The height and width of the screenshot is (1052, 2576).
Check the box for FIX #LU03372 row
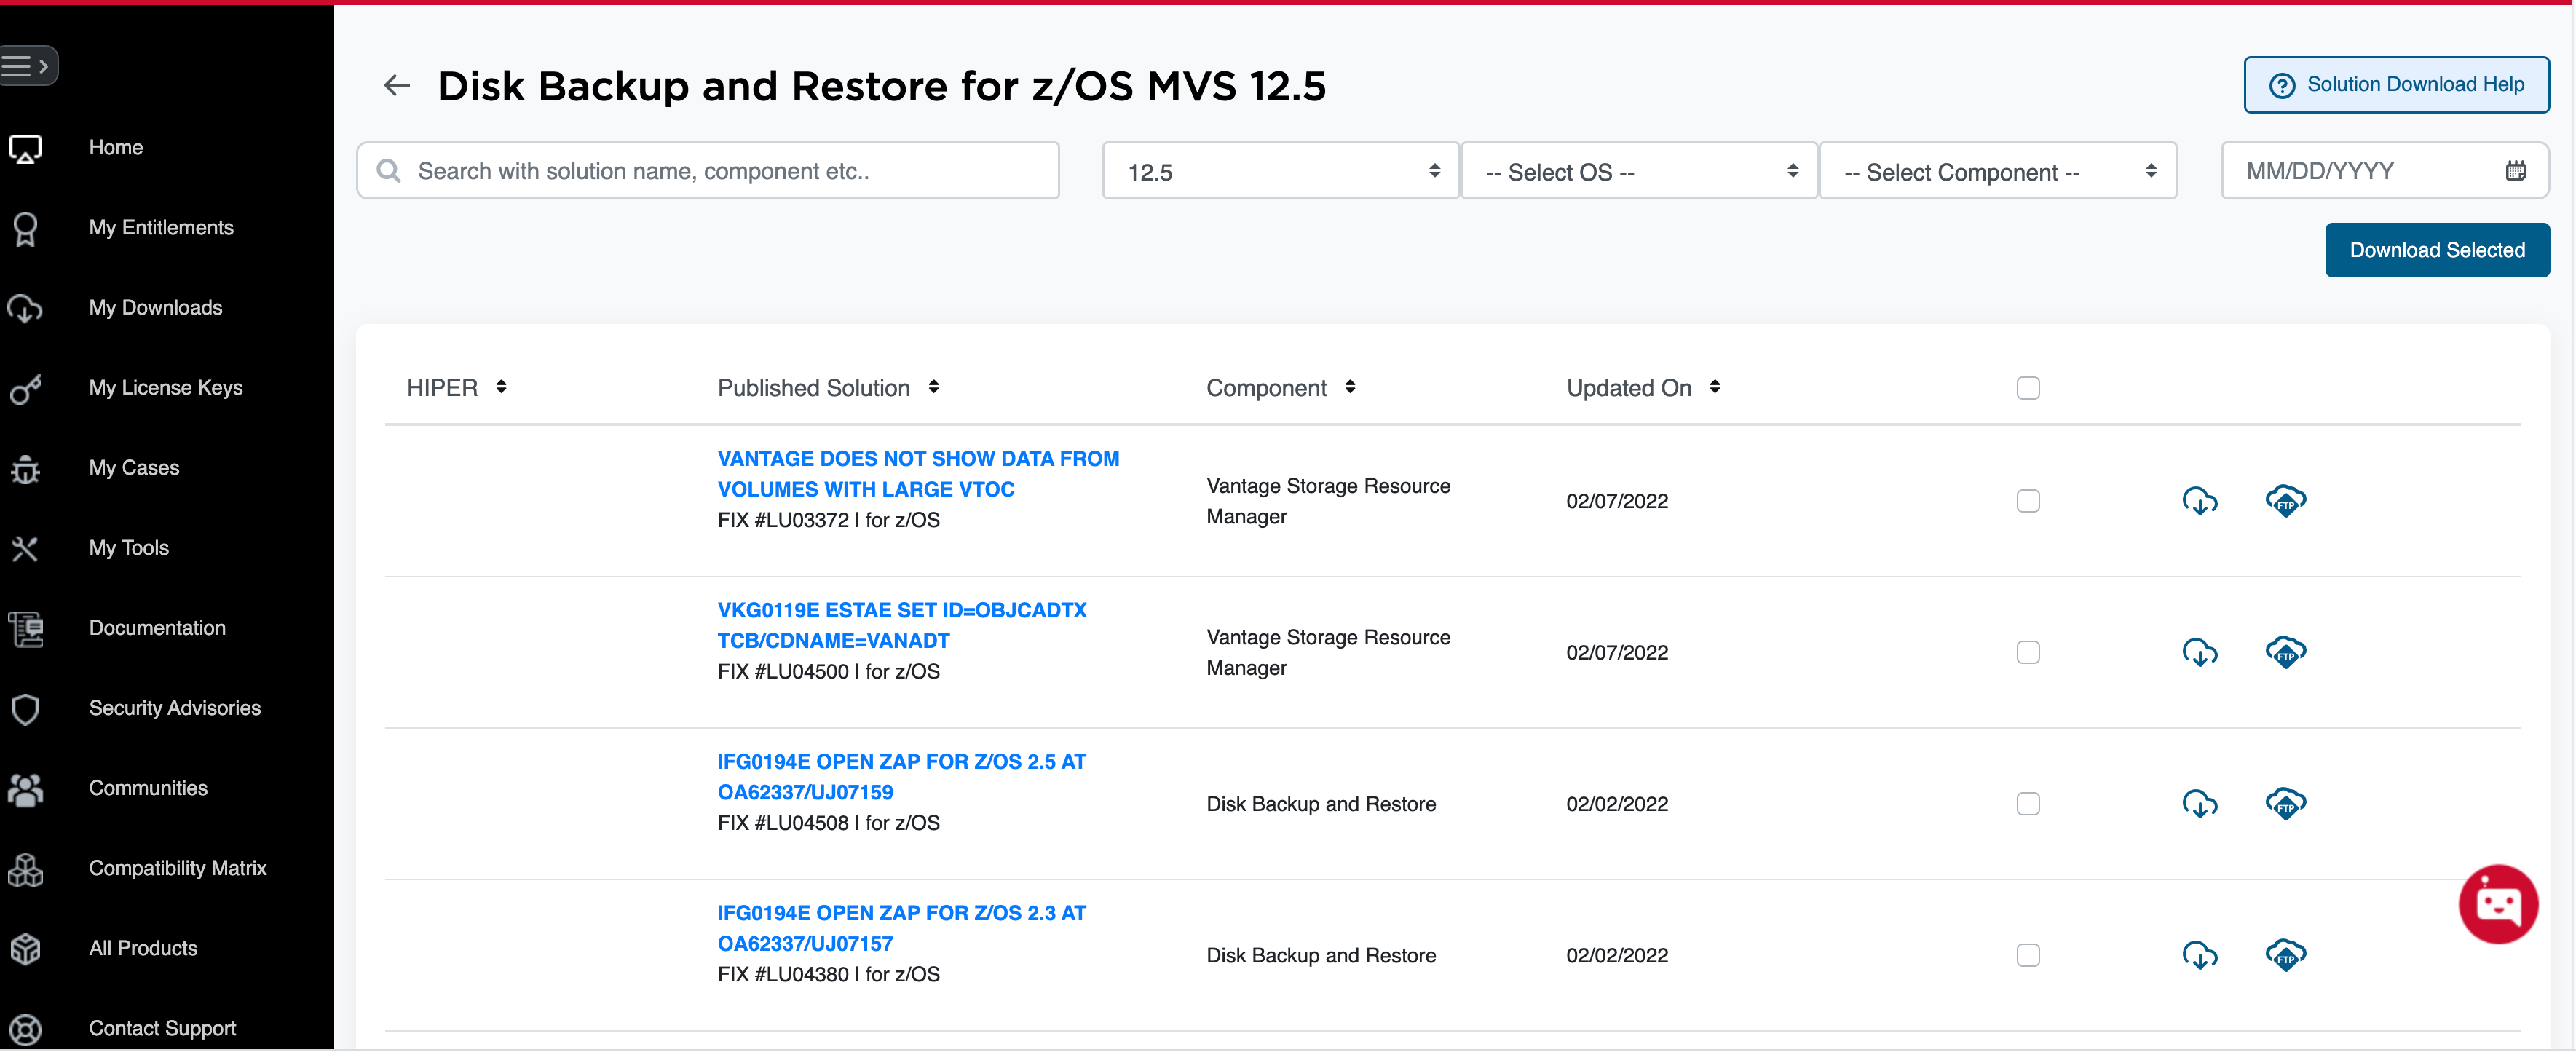2028,501
